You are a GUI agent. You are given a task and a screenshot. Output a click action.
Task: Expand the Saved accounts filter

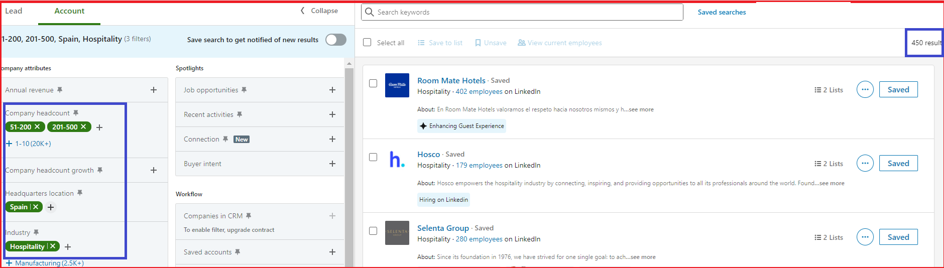click(332, 252)
